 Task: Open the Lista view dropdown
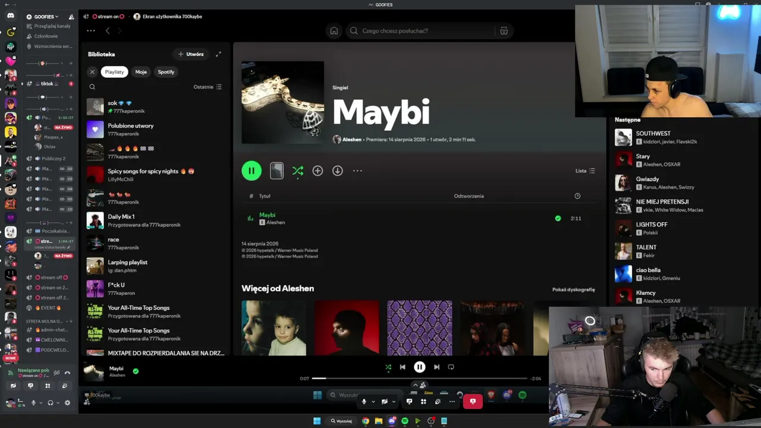(585, 171)
